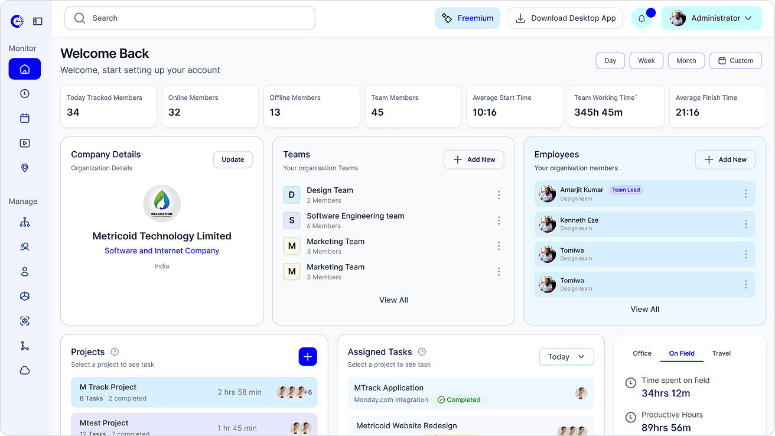Add a new project with blue plus
775x436 pixels.
[308, 357]
